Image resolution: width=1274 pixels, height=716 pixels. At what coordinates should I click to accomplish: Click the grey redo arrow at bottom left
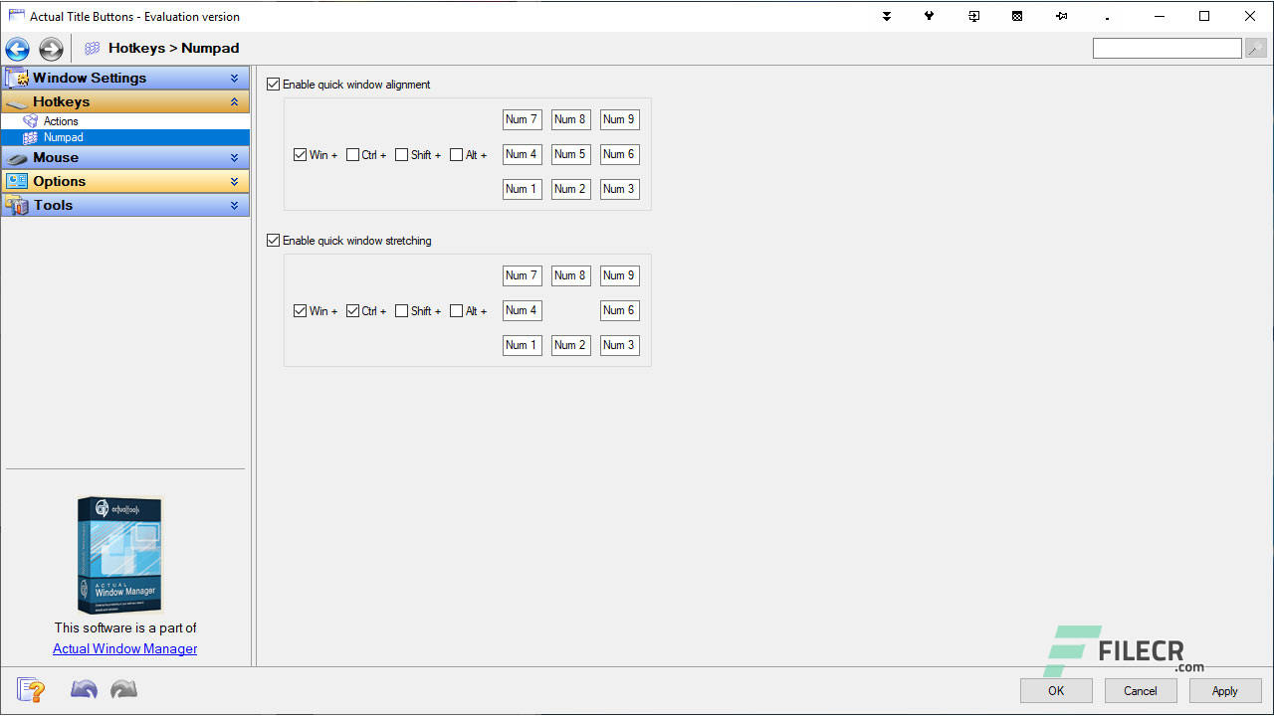[123, 688]
